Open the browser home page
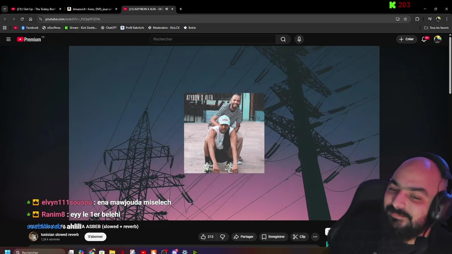 click(31, 19)
